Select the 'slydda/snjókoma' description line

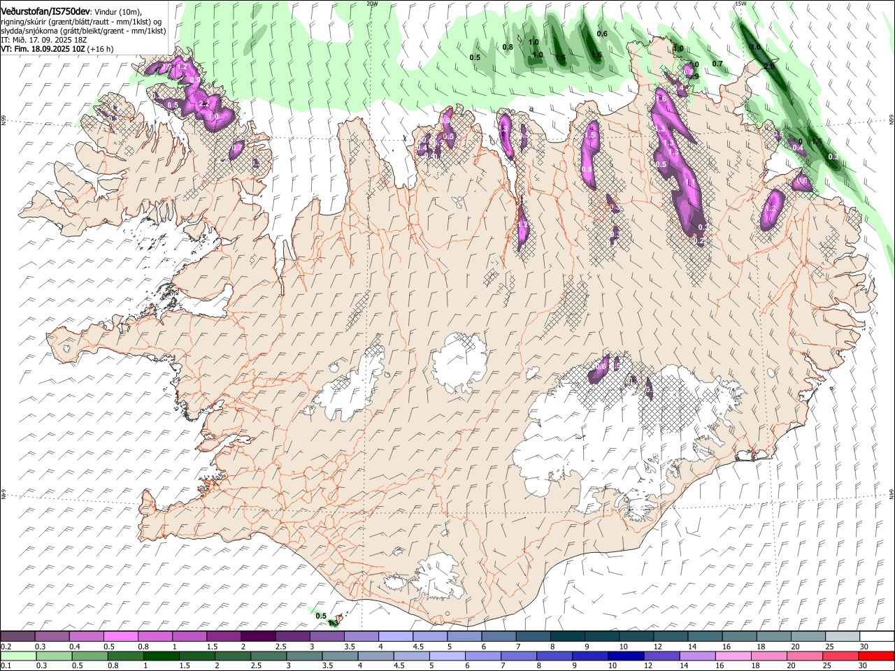point(83,31)
